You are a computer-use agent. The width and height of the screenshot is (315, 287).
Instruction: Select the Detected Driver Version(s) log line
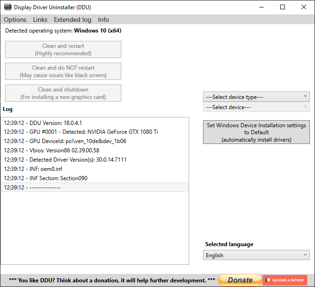click(95, 160)
